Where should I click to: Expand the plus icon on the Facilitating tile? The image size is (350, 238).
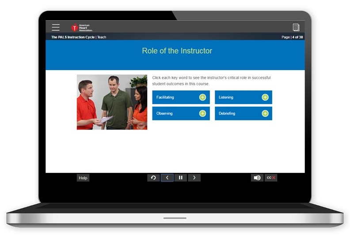202,97
